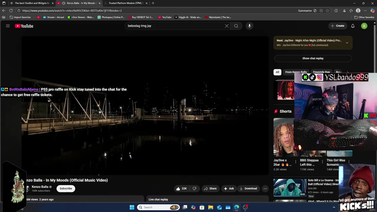Dislike the video with thumbs down
The width and height of the screenshot is (377, 212).
pos(194,188)
